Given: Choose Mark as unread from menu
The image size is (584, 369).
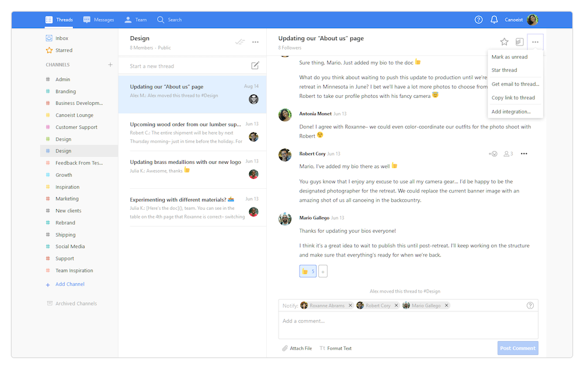Looking at the screenshot, I should pos(515,57).
